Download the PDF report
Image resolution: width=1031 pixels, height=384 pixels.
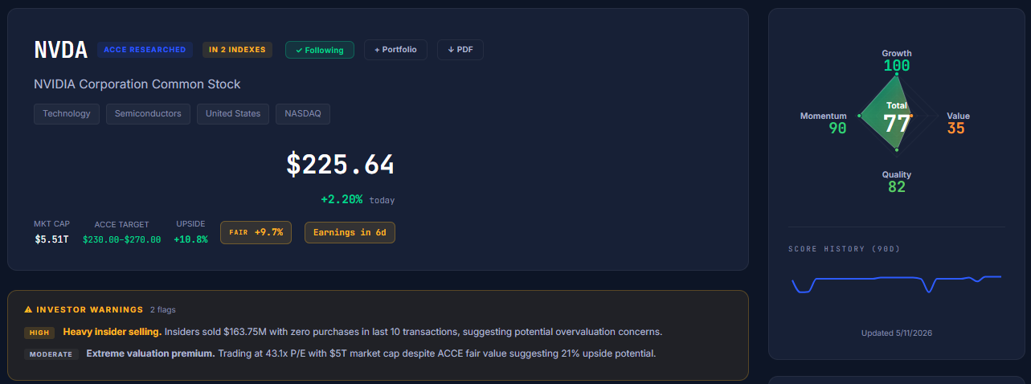tap(460, 50)
